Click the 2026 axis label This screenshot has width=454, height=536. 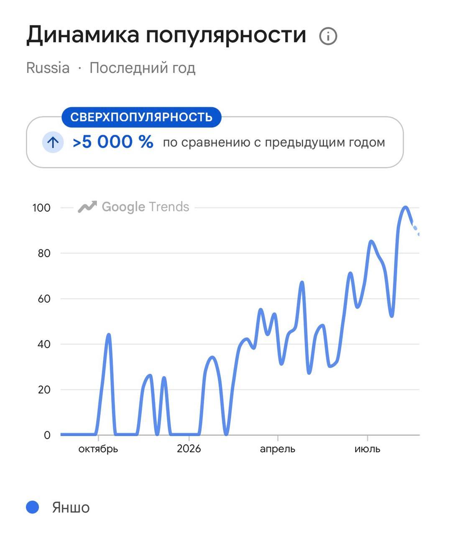click(x=189, y=448)
